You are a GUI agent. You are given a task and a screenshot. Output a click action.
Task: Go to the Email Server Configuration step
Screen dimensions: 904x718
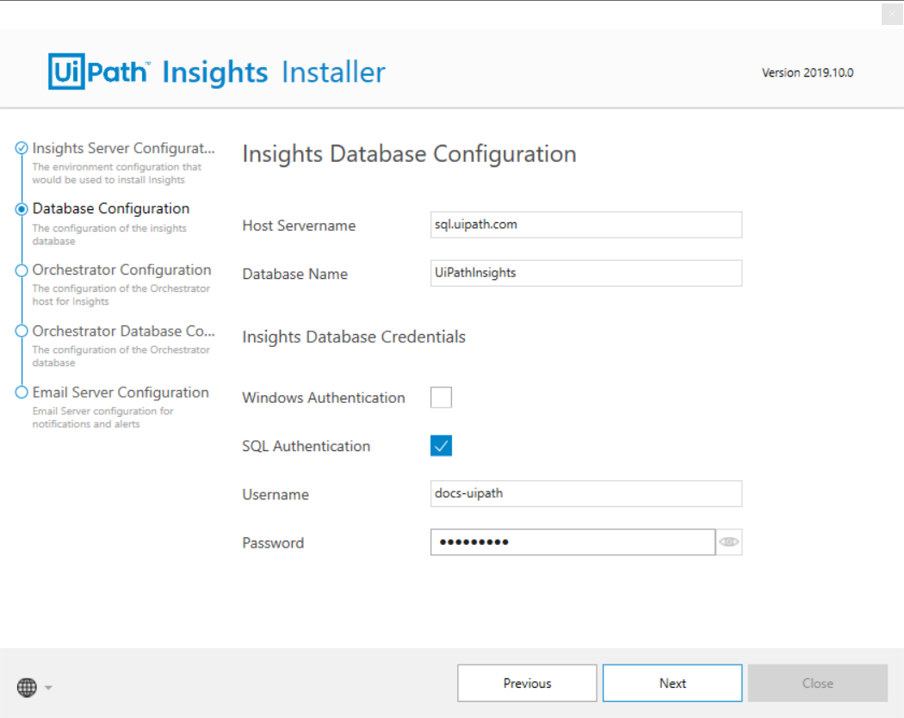click(x=121, y=393)
